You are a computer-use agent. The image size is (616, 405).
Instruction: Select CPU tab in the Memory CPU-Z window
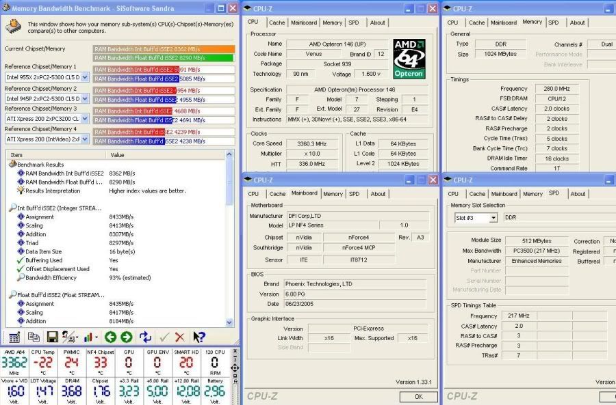coord(452,23)
